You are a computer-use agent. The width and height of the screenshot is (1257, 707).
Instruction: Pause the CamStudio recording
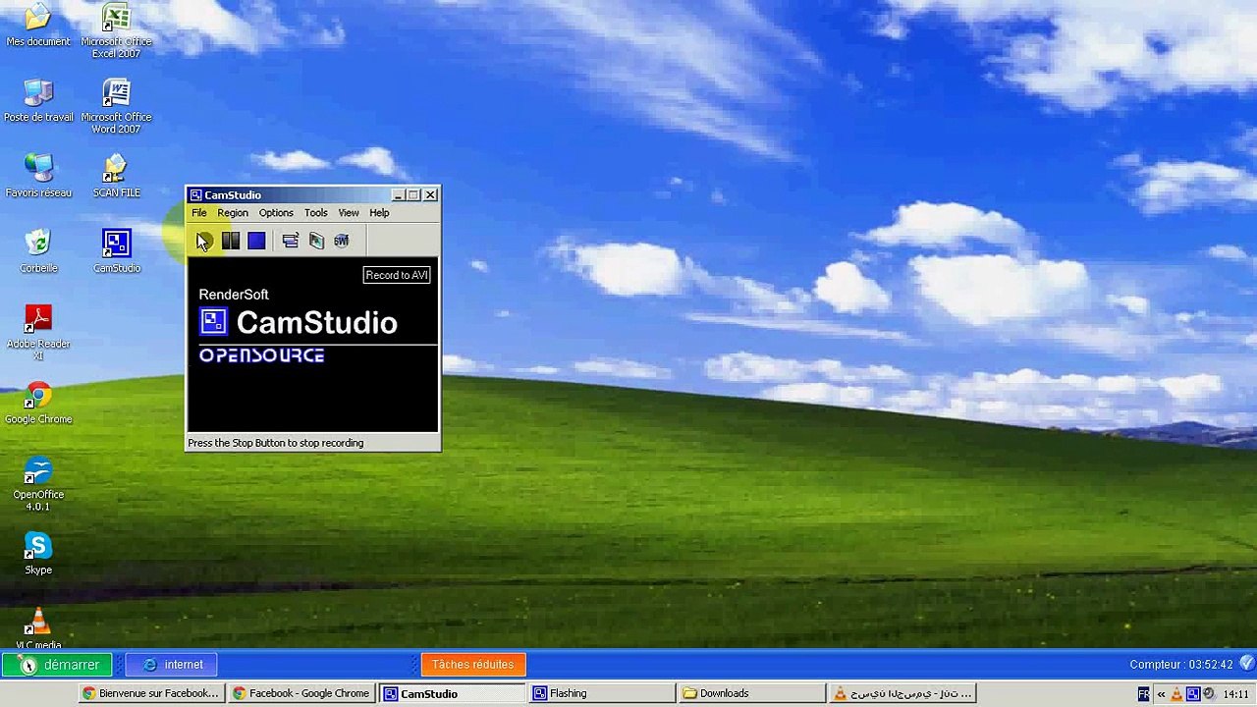point(231,241)
